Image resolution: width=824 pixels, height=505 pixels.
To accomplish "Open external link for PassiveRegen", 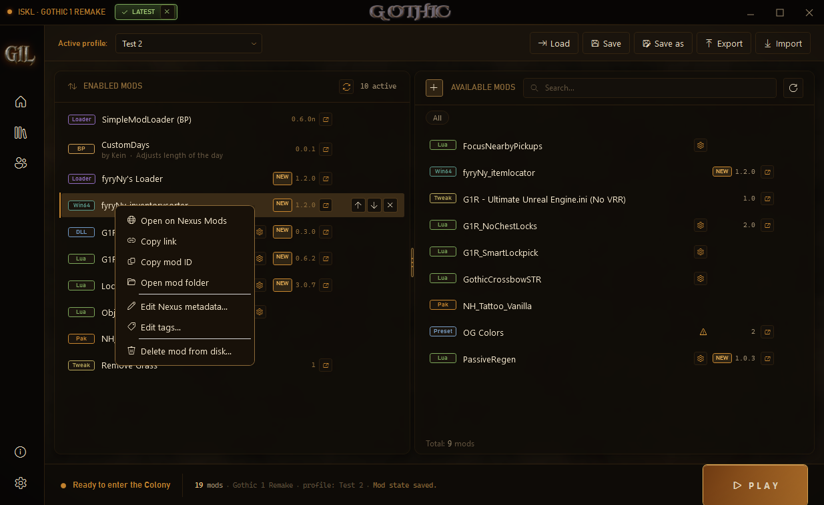I will coord(767,358).
